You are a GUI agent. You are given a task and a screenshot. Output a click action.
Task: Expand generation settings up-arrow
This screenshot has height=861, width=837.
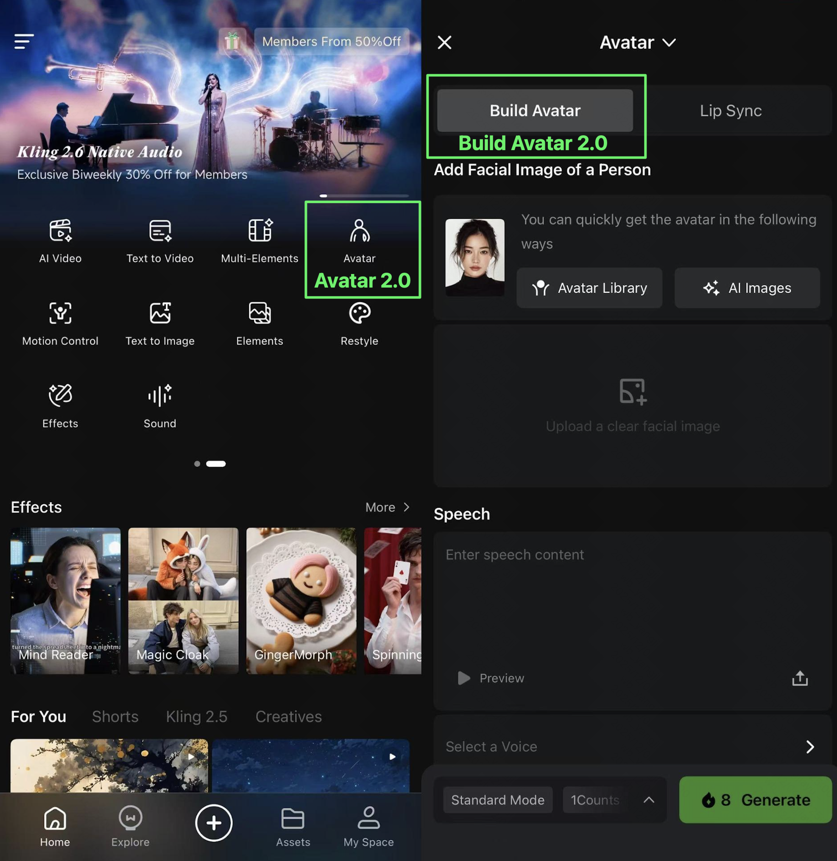point(649,800)
